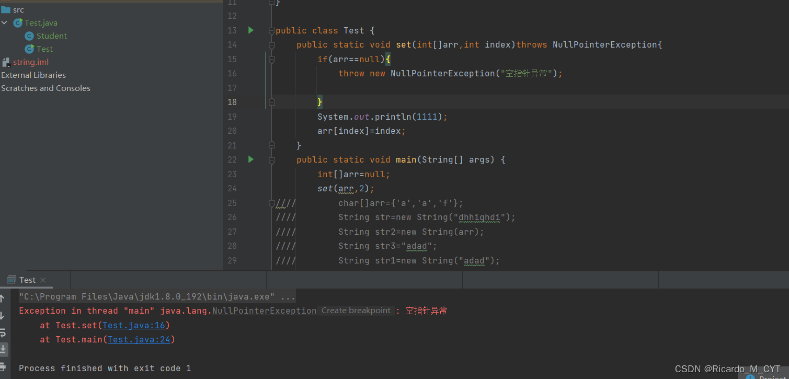The height and width of the screenshot is (379, 789).
Task: Click fold end marker on line 18
Action: 271,102
